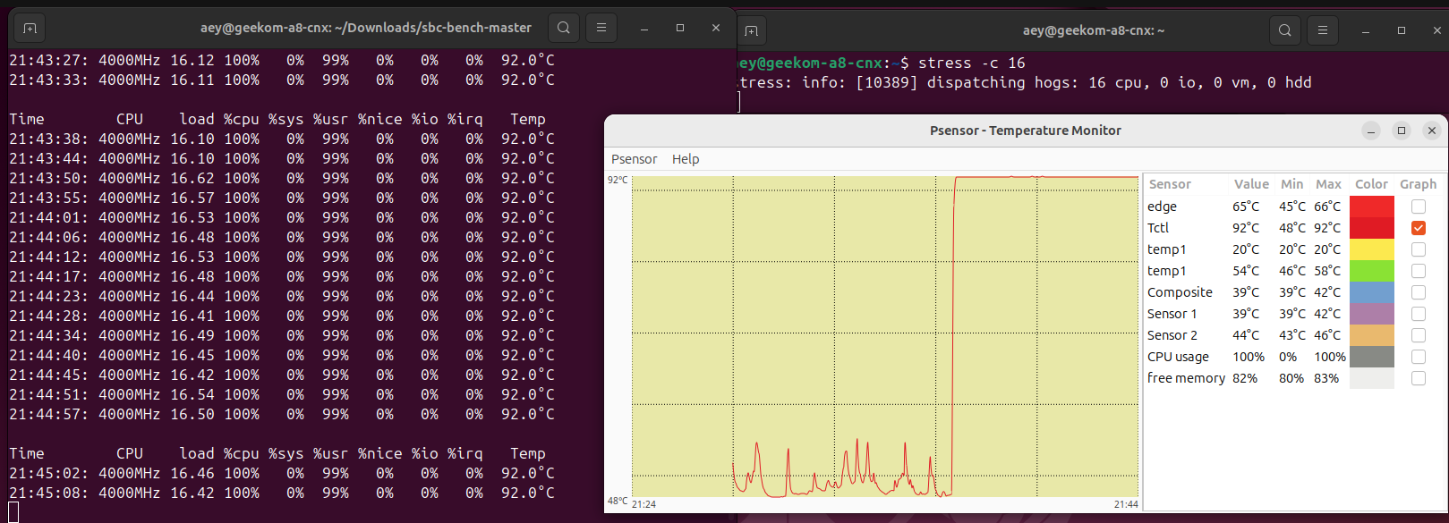
Task: Open the Psensor menu
Action: pos(634,159)
